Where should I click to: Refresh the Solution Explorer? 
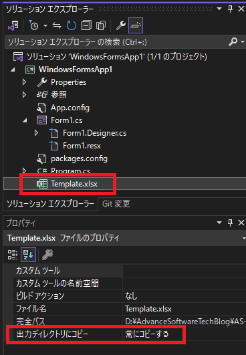click(x=72, y=25)
